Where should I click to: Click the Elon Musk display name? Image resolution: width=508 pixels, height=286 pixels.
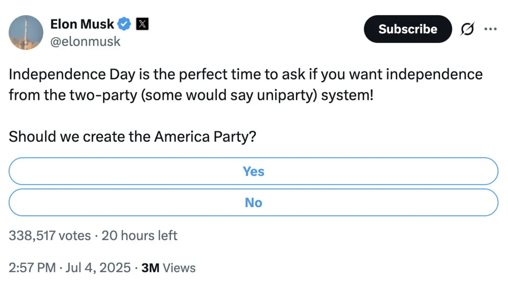(x=82, y=24)
